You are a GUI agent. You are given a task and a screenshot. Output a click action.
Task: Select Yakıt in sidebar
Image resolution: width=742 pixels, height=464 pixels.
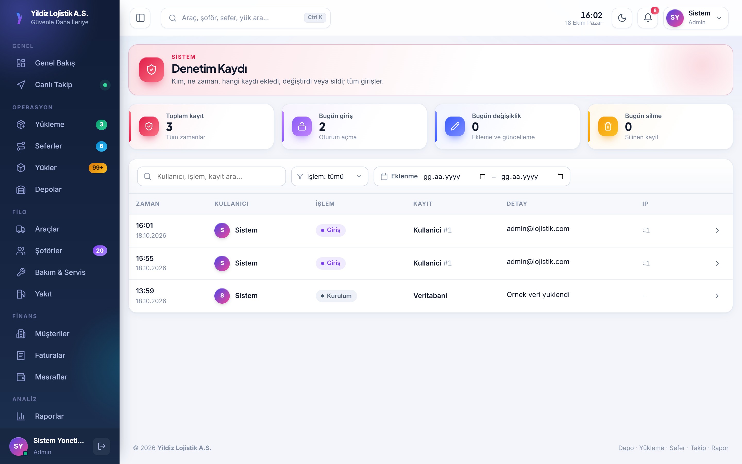click(x=60, y=294)
